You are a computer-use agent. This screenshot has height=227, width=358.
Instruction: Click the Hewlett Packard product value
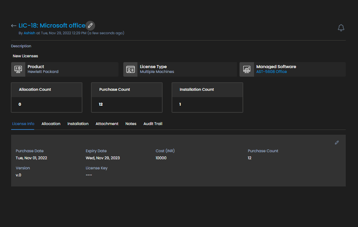coord(43,71)
